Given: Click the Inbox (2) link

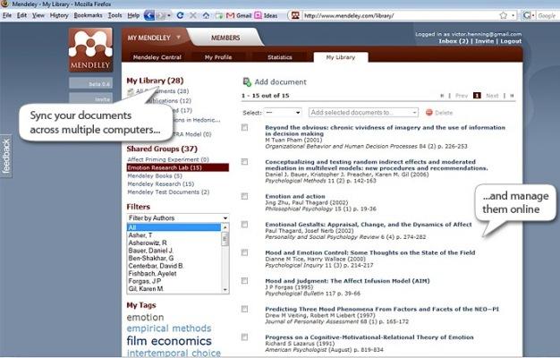Looking at the screenshot, I should click(x=454, y=41).
